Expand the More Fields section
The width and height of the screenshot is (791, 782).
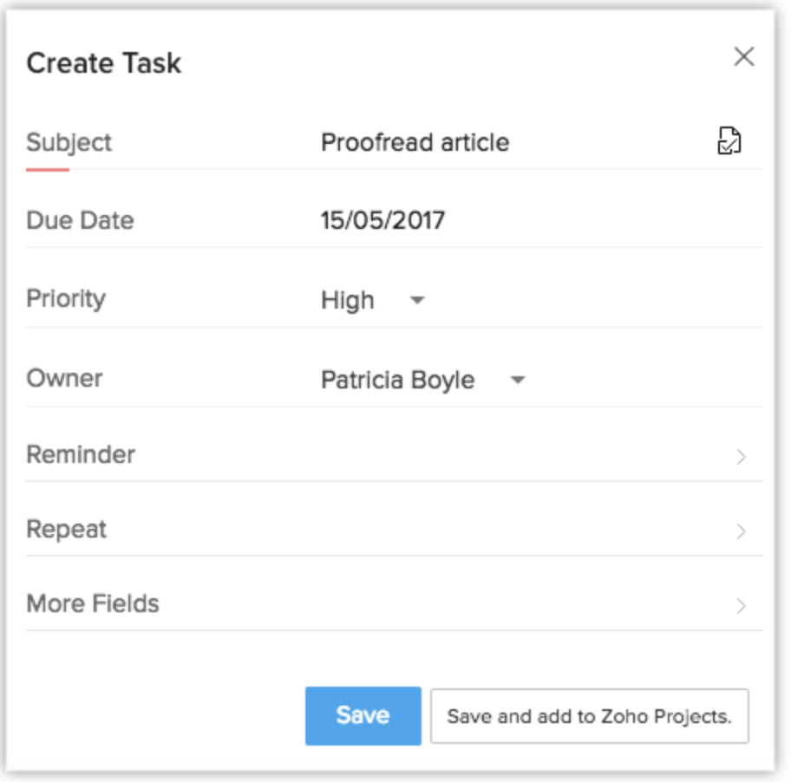[93, 603]
